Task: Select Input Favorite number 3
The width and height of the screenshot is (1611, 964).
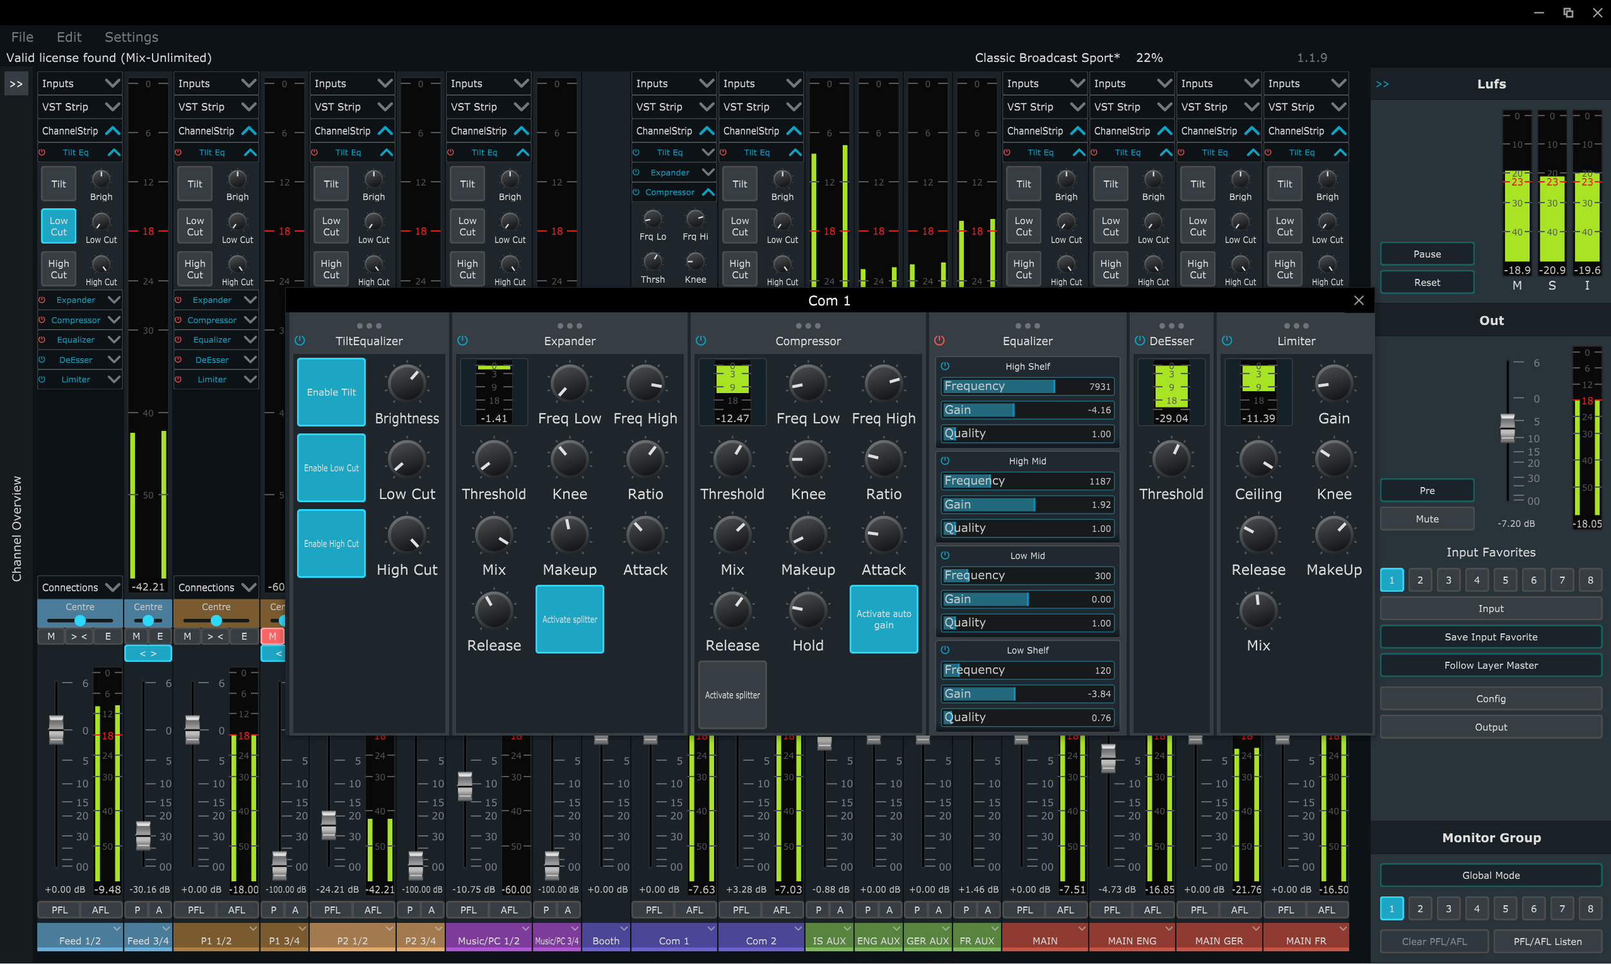Action: [1448, 580]
